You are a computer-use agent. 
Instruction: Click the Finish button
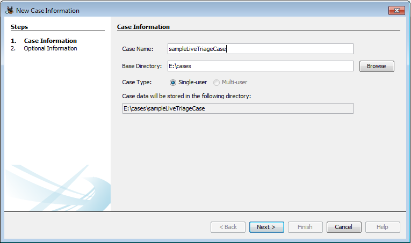coord(305,227)
